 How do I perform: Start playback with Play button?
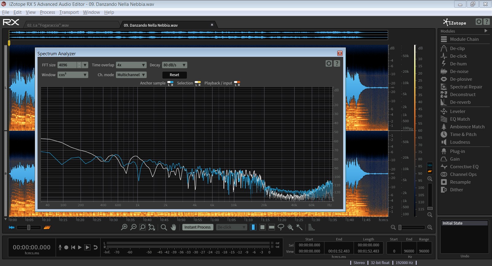pos(80,247)
